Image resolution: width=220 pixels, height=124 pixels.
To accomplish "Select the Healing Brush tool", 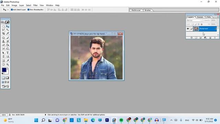I will pos(3,38).
